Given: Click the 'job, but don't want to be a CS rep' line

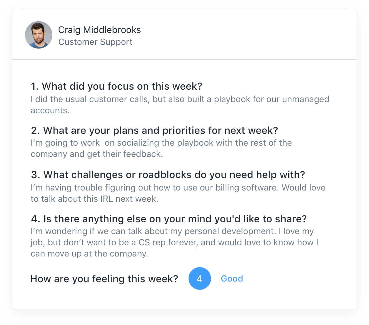Looking at the screenshot, I should click(175, 243).
